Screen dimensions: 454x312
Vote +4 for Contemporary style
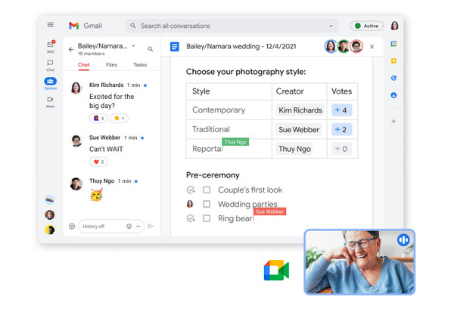342,110
